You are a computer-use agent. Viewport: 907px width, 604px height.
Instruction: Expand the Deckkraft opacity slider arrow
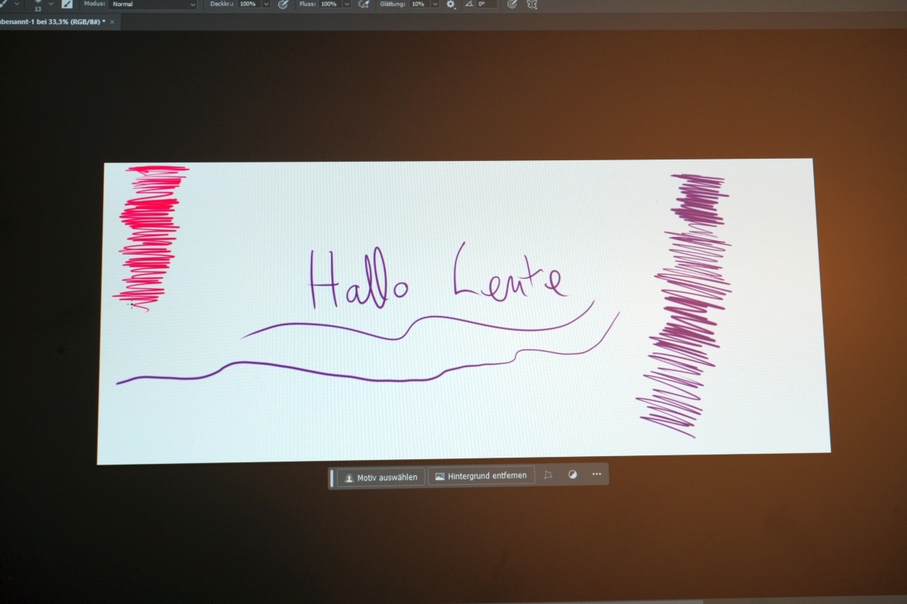266,4
